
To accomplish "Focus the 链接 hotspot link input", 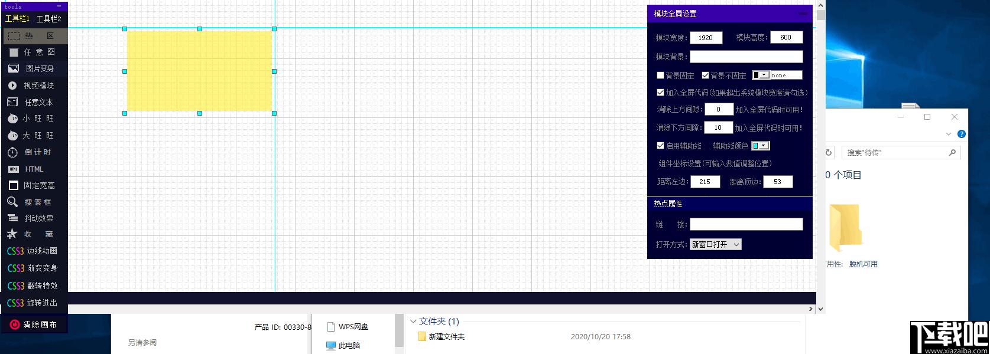I will pyautogui.click(x=746, y=224).
